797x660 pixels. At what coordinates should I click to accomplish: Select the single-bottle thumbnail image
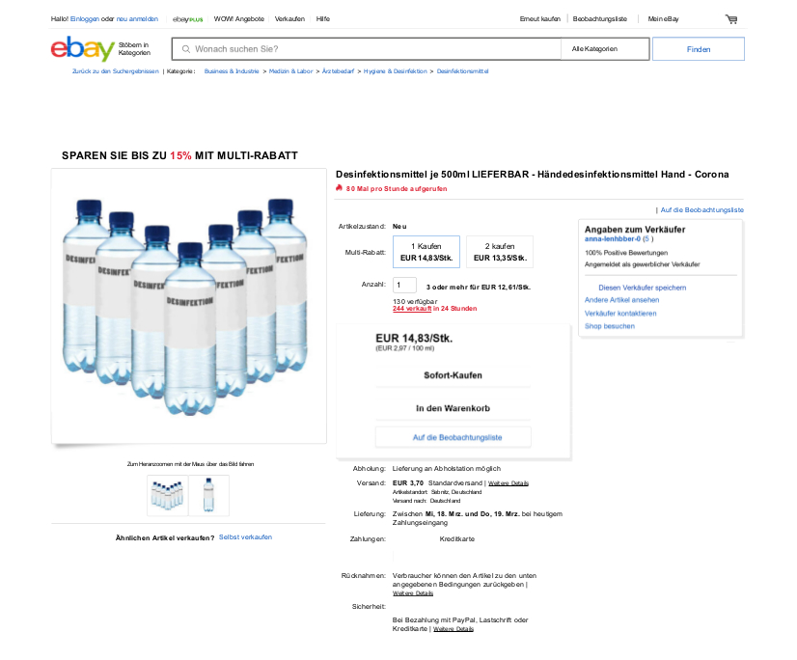[208, 495]
